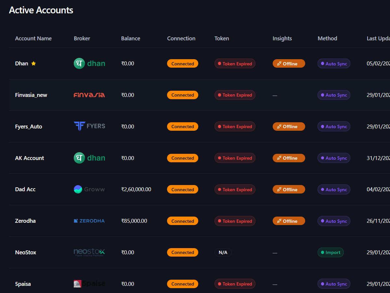Toggle Auto Sync for the Zerodha account
The height and width of the screenshot is (293, 390).
pos(334,221)
